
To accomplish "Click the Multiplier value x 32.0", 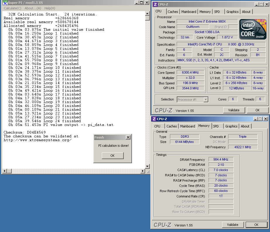I will (x=190, y=78).
